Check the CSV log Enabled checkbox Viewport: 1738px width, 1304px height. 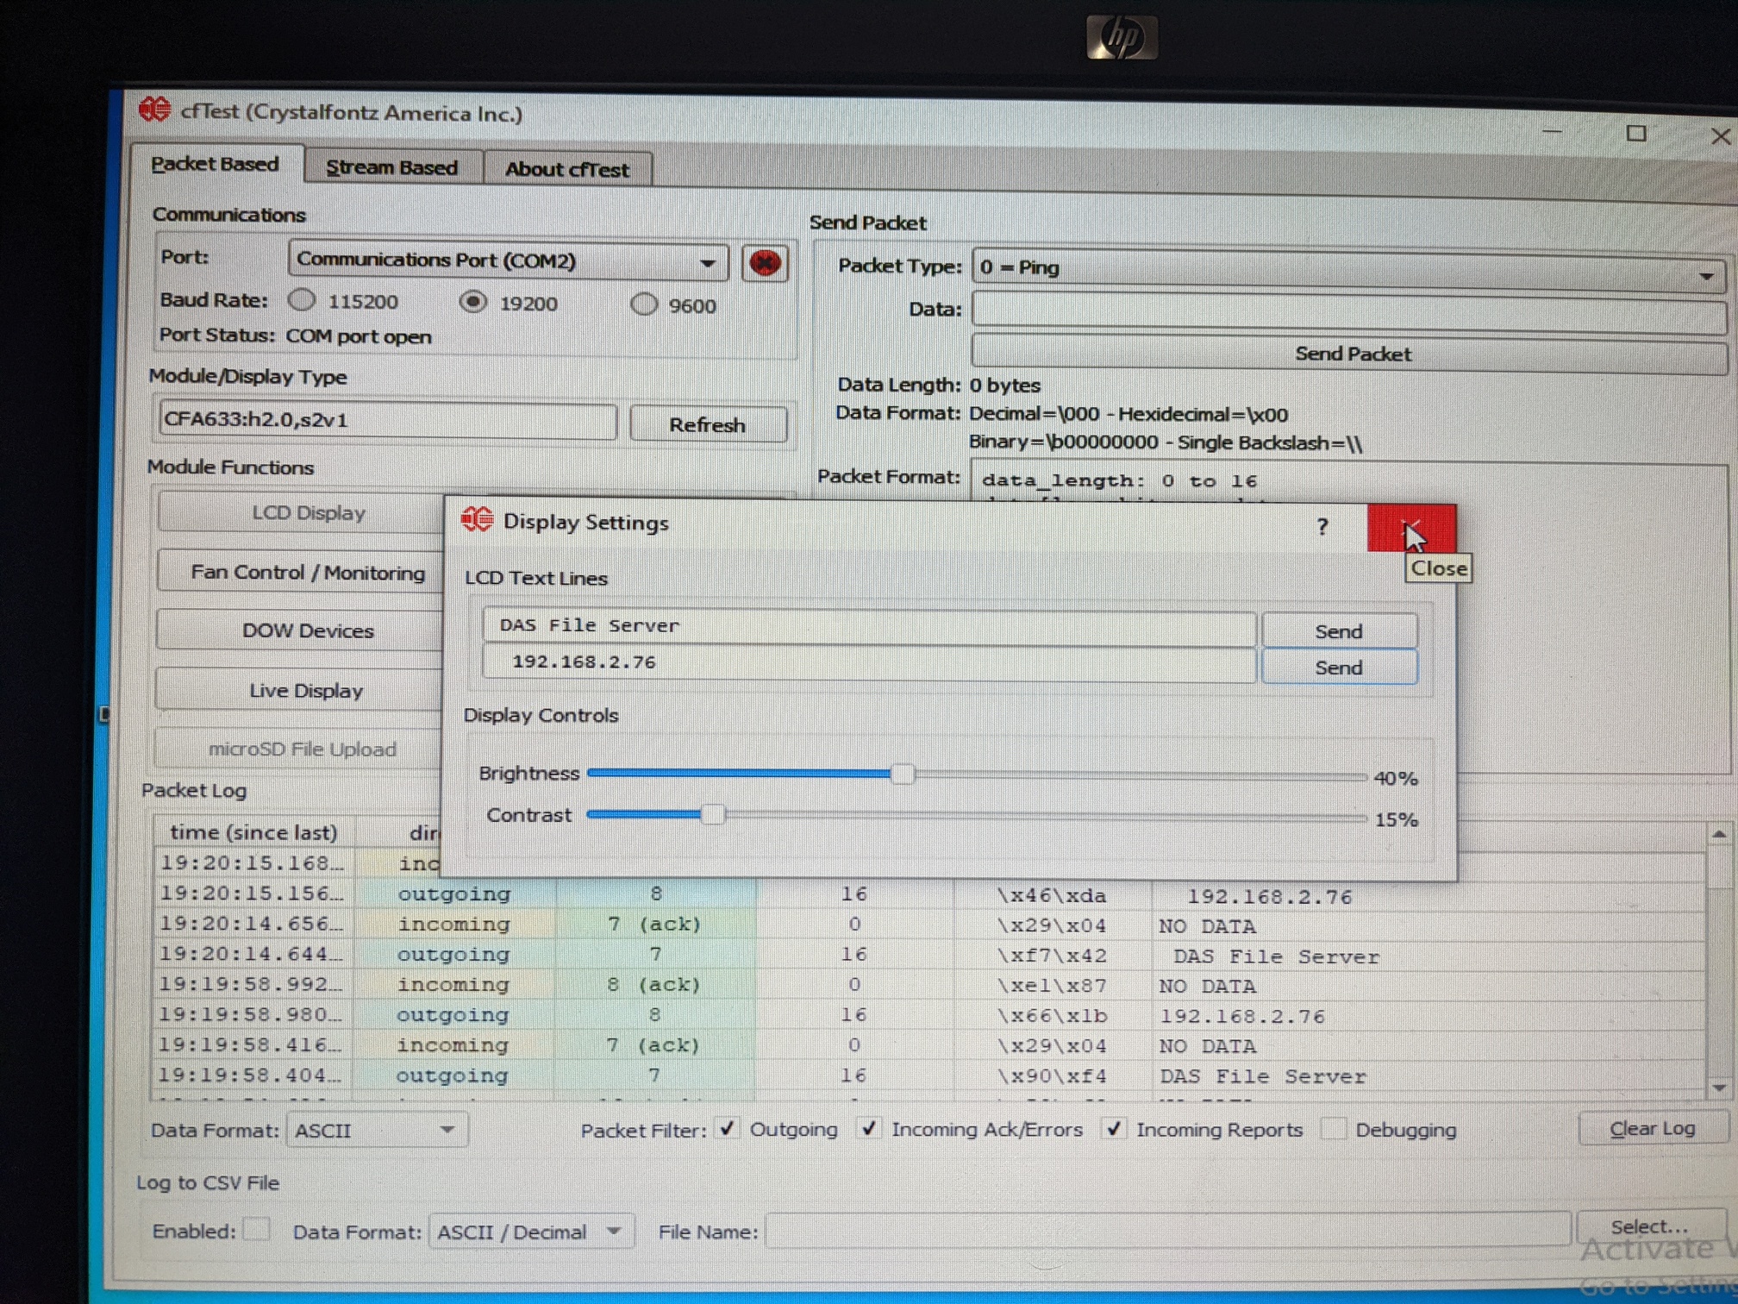click(x=256, y=1229)
